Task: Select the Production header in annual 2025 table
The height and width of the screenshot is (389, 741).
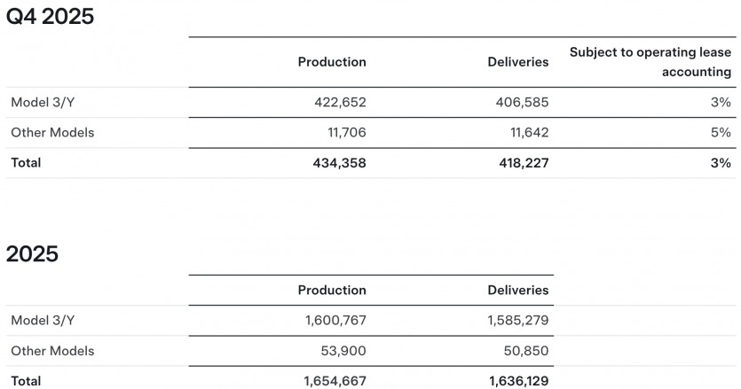Action: point(332,291)
